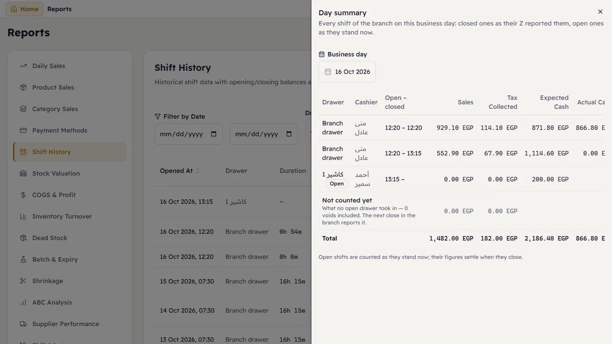Open the Product Sales report

point(70,87)
